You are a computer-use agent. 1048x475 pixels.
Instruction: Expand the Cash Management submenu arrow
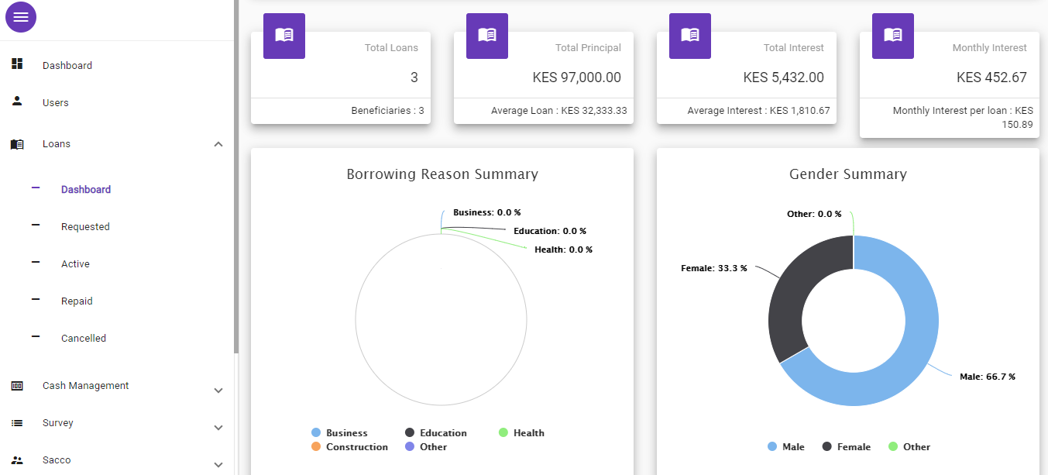point(218,391)
